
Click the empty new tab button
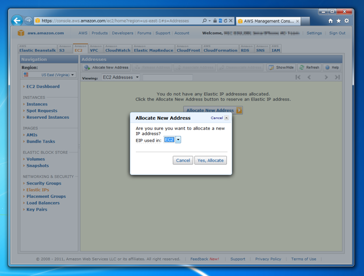point(306,21)
